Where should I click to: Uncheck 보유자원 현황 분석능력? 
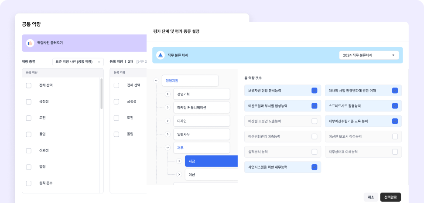(x=314, y=91)
